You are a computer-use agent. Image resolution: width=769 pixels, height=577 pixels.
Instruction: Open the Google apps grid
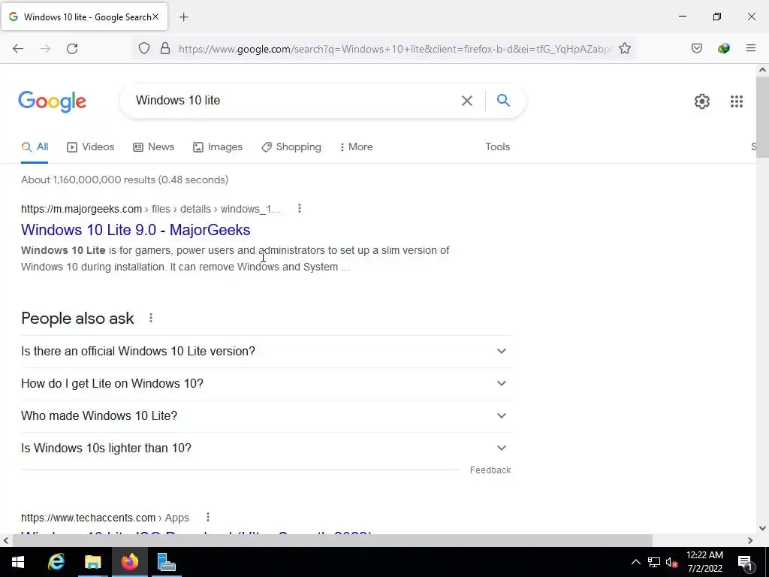pyautogui.click(x=737, y=101)
